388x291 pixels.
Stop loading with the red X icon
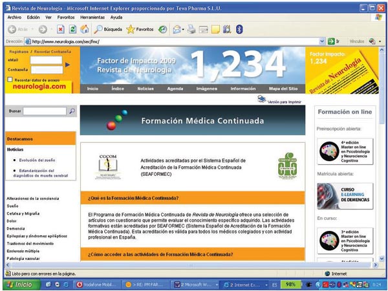click(61, 29)
